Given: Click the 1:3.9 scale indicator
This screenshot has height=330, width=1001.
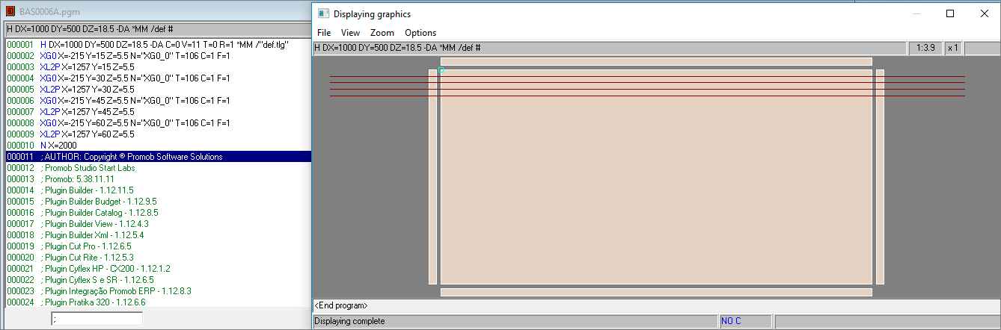Looking at the screenshot, I should pos(925,48).
